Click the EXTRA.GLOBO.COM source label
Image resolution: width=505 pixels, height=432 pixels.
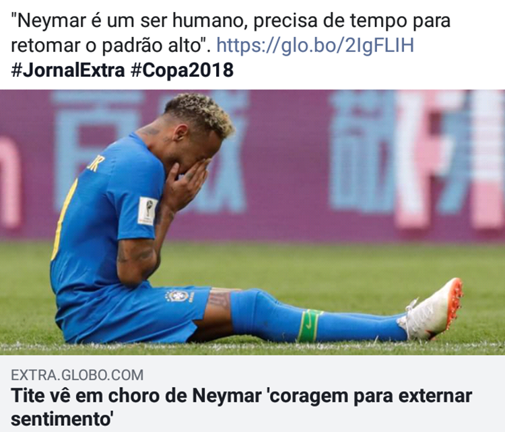[77, 375]
